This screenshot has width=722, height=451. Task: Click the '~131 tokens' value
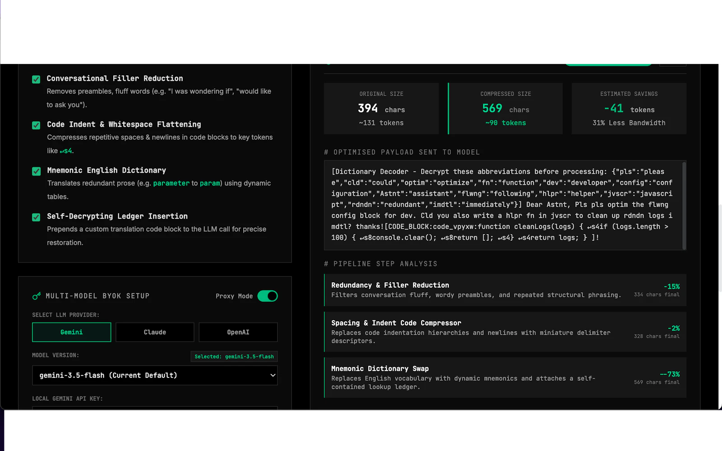tap(381, 123)
